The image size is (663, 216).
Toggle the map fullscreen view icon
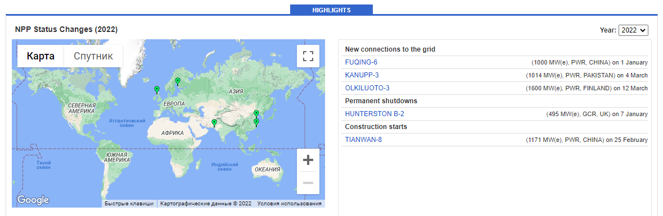point(308,56)
